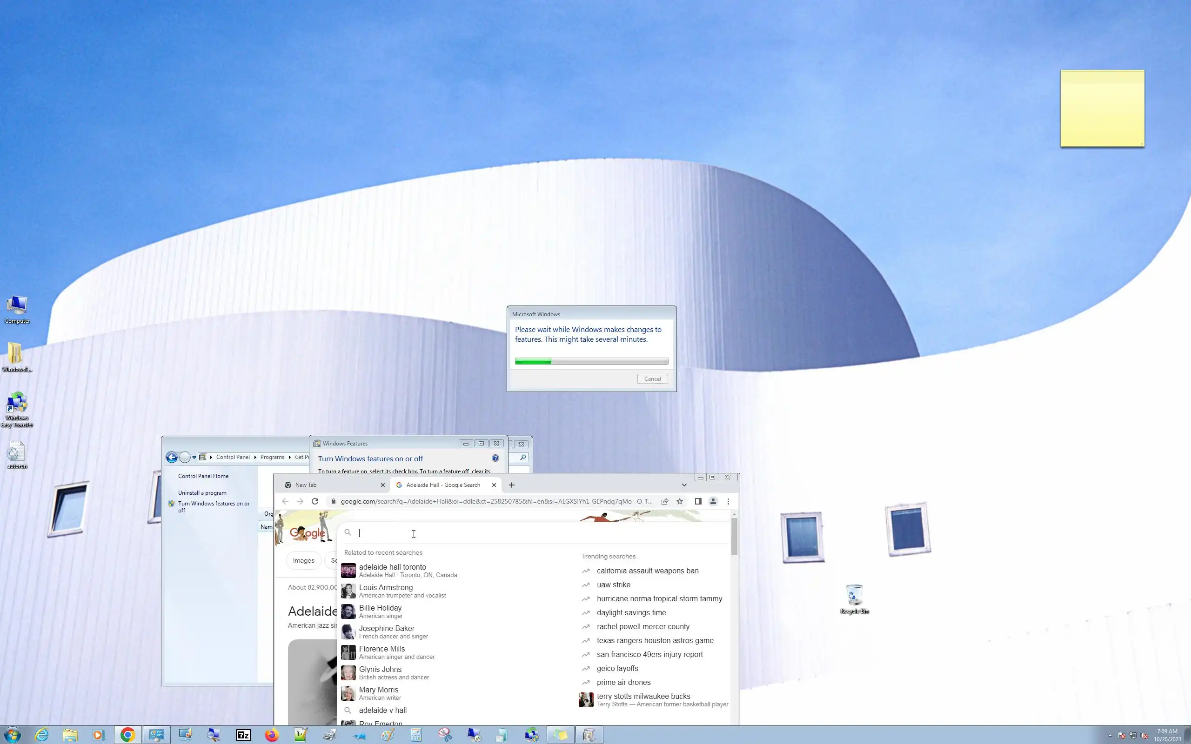
Task: Click the Chrome reload page icon
Action: pos(315,501)
